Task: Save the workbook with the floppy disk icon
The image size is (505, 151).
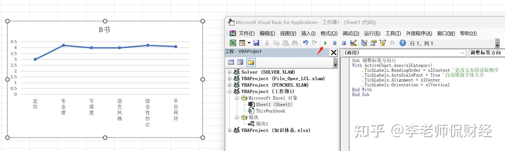Action: 256,43
